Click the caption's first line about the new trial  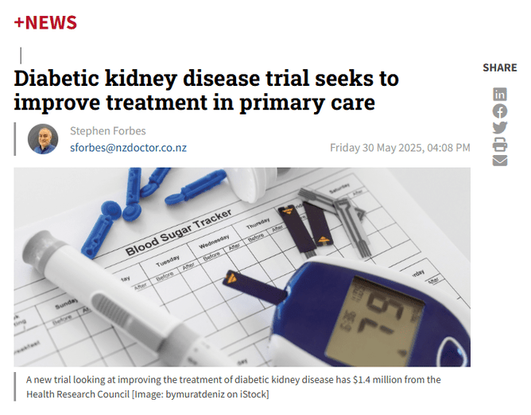click(x=233, y=380)
